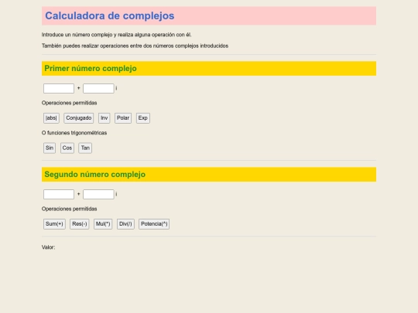The image size is (418, 313).
Task: Divide using the Div(/) button
Action: pos(125,224)
